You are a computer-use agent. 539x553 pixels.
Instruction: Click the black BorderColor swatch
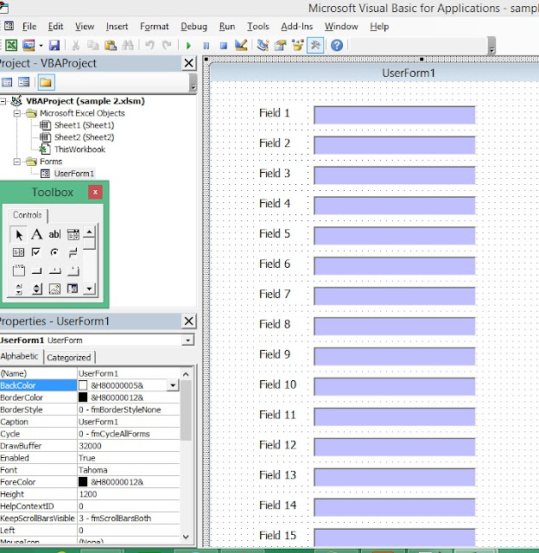coord(83,397)
